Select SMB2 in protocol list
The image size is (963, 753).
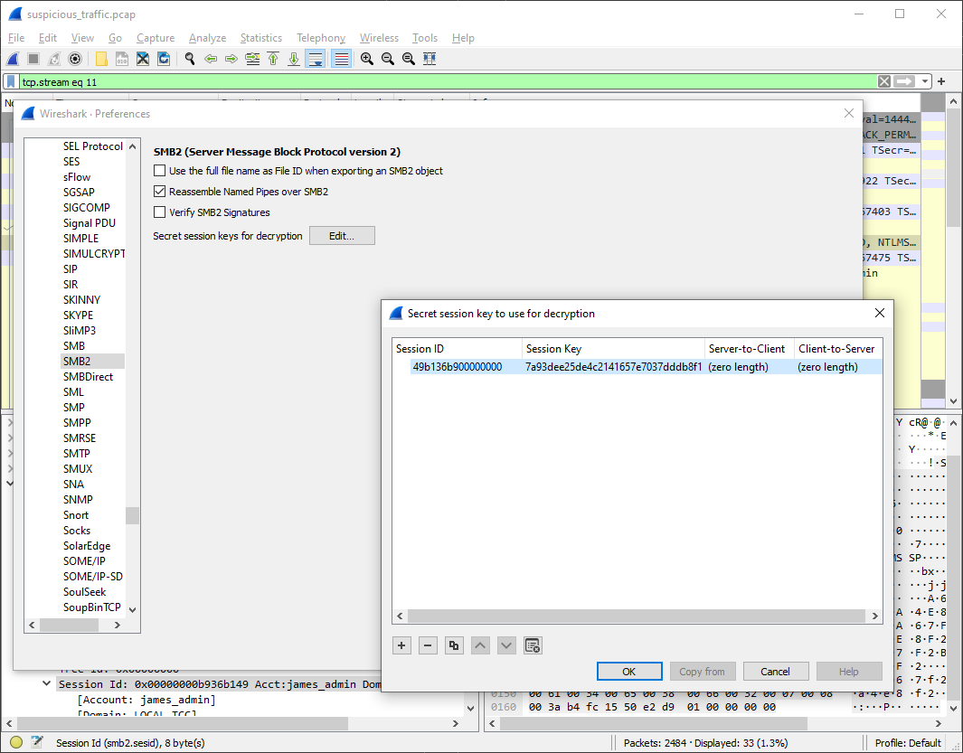tap(93, 362)
